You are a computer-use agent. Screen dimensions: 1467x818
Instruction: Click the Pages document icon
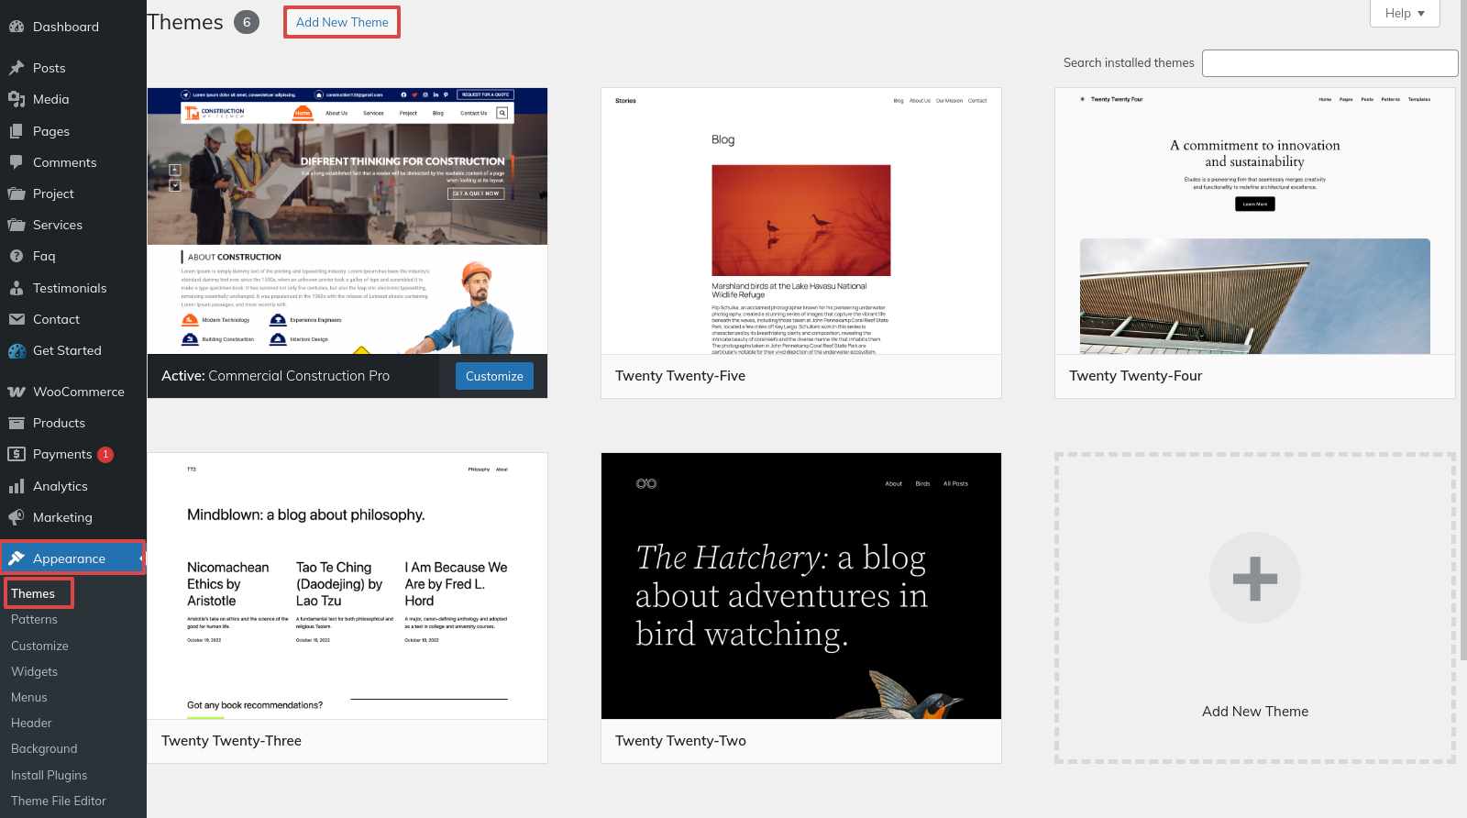[17, 131]
